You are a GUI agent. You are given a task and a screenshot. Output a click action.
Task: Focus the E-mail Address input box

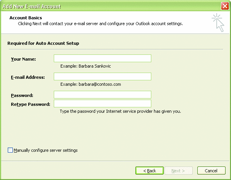(103, 76)
